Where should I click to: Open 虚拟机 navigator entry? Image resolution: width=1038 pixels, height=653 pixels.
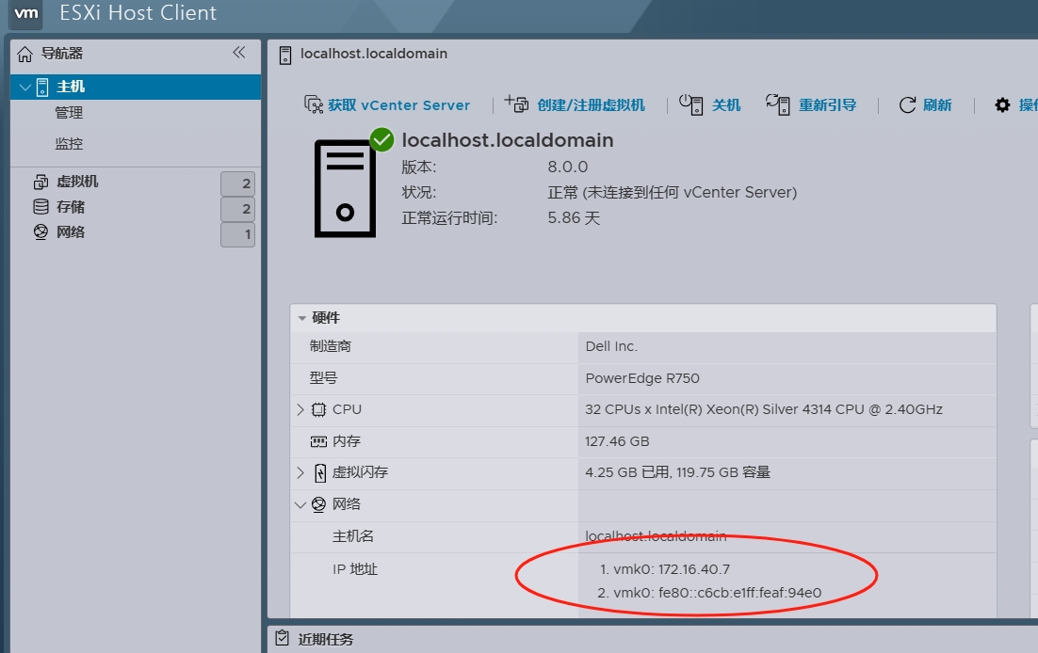[x=77, y=182]
